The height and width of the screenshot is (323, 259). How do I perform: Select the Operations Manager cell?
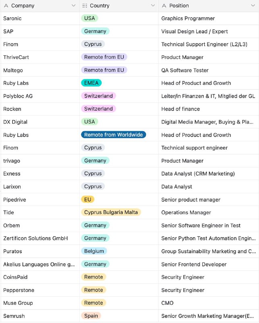tap(209, 212)
